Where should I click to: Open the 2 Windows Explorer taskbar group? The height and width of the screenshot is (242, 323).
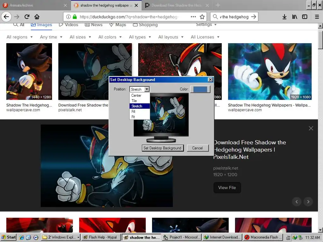[x=61, y=237]
